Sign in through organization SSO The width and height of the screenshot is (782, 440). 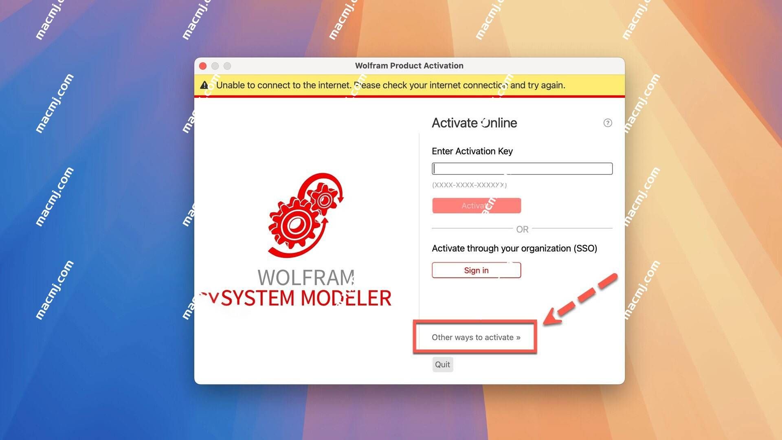pyautogui.click(x=476, y=270)
